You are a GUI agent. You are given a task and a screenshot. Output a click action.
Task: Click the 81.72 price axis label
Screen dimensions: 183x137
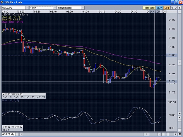click(x=172, y=92)
